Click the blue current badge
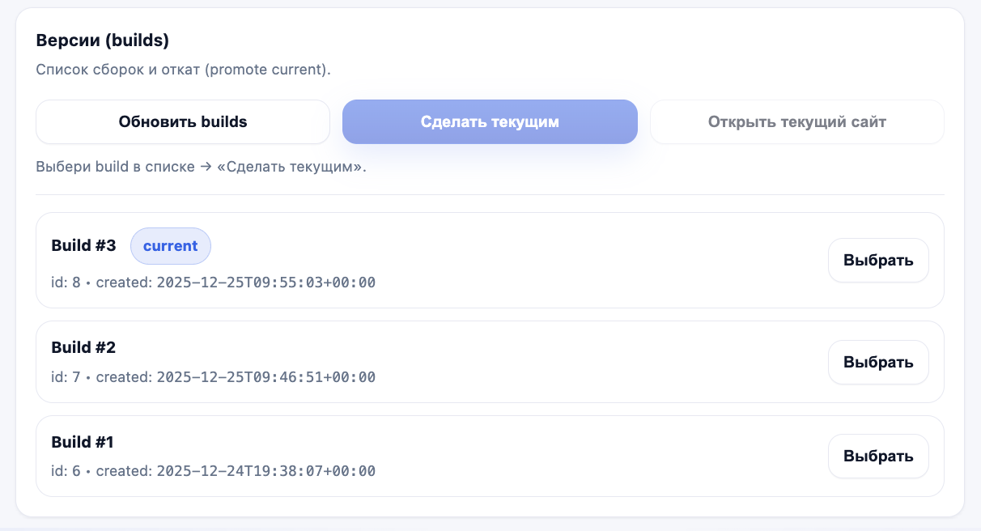 click(170, 246)
